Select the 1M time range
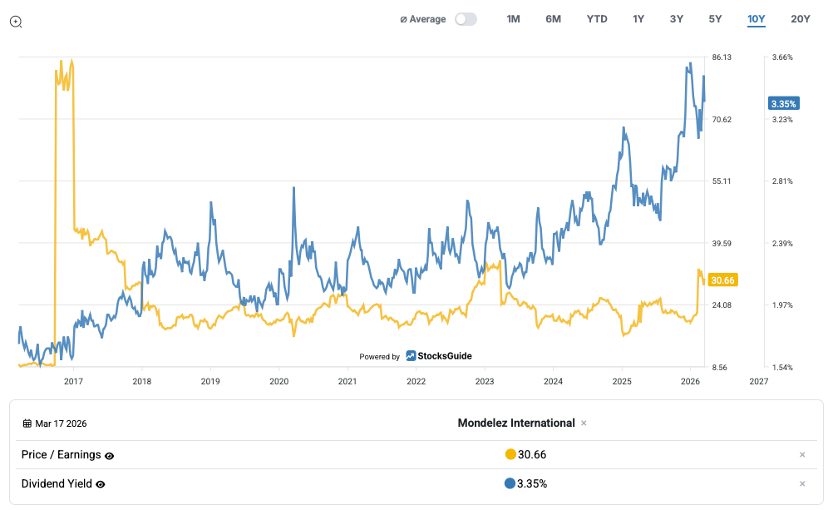This screenshot has height=510, width=828. coord(513,19)
